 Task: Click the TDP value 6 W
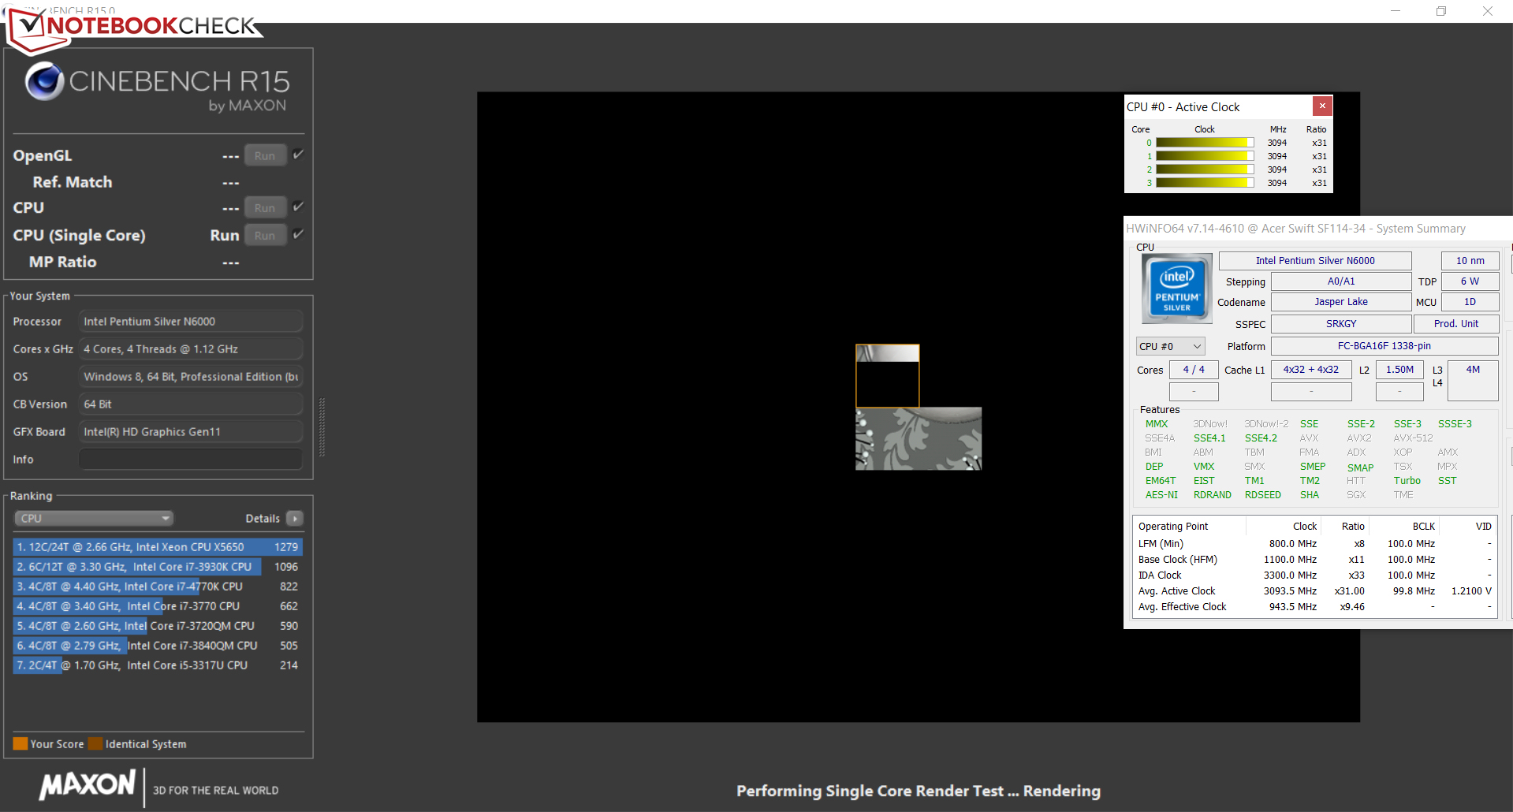[x=1470, y=281]
